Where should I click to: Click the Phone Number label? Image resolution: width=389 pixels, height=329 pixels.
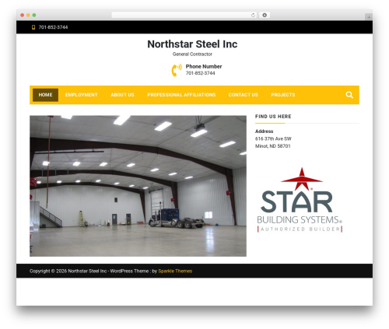coord(204,66)
